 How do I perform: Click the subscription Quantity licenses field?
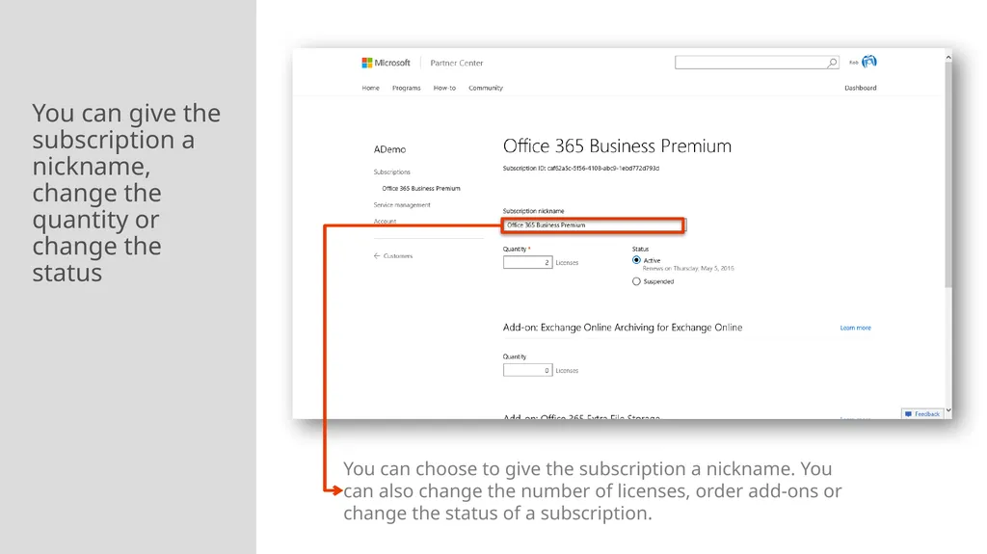pos(527,262)
